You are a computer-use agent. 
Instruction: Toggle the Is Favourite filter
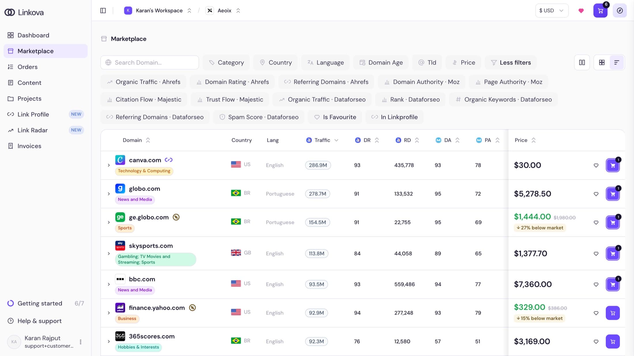click(x=335, y=117)
